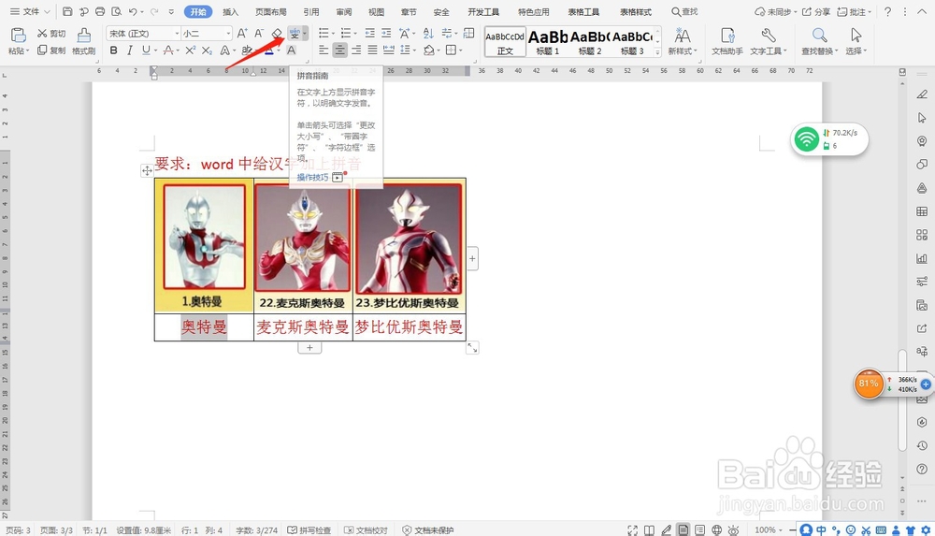Expand the line spacing dropdown
Image resolution: width=935 pixels, height=536 pixels.
(x=414, y=51)
